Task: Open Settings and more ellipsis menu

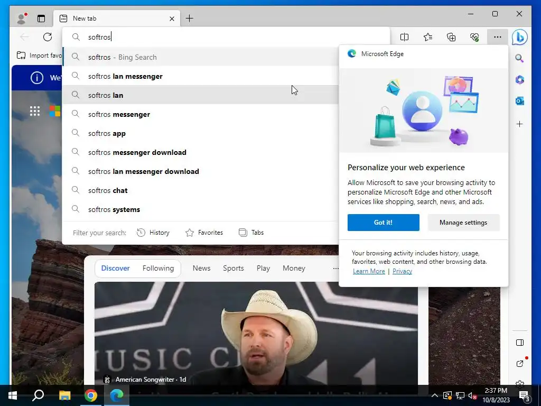Action: 498,37
